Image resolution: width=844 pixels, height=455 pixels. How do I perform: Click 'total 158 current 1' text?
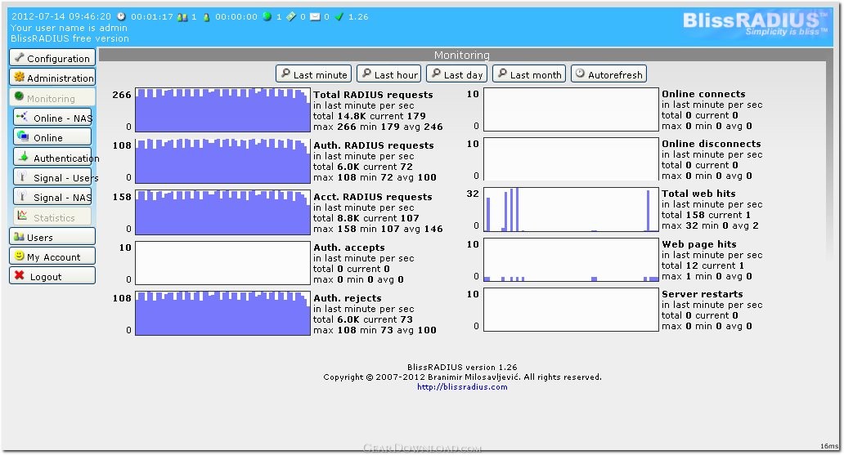pyautogui.click(x=706, y=215)
